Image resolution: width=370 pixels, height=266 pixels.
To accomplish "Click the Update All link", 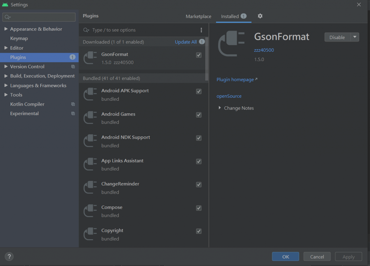I will [186, 42].
